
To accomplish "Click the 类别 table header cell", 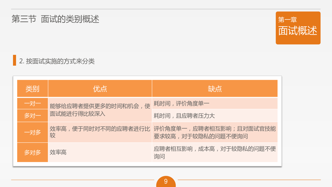I will (x=33, y=89).
